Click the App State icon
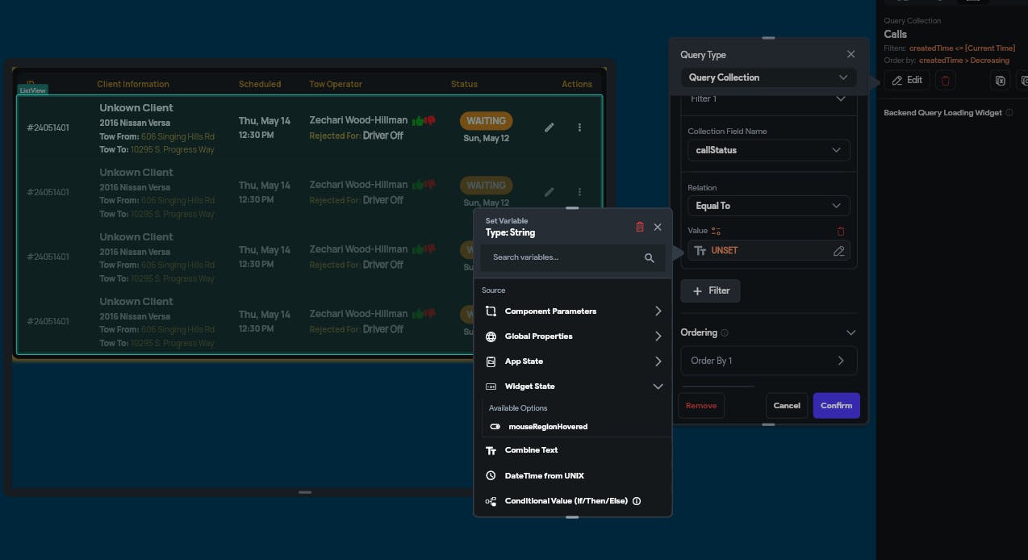This screenshot has width=1028, height=560. click(x=491, y=361)
